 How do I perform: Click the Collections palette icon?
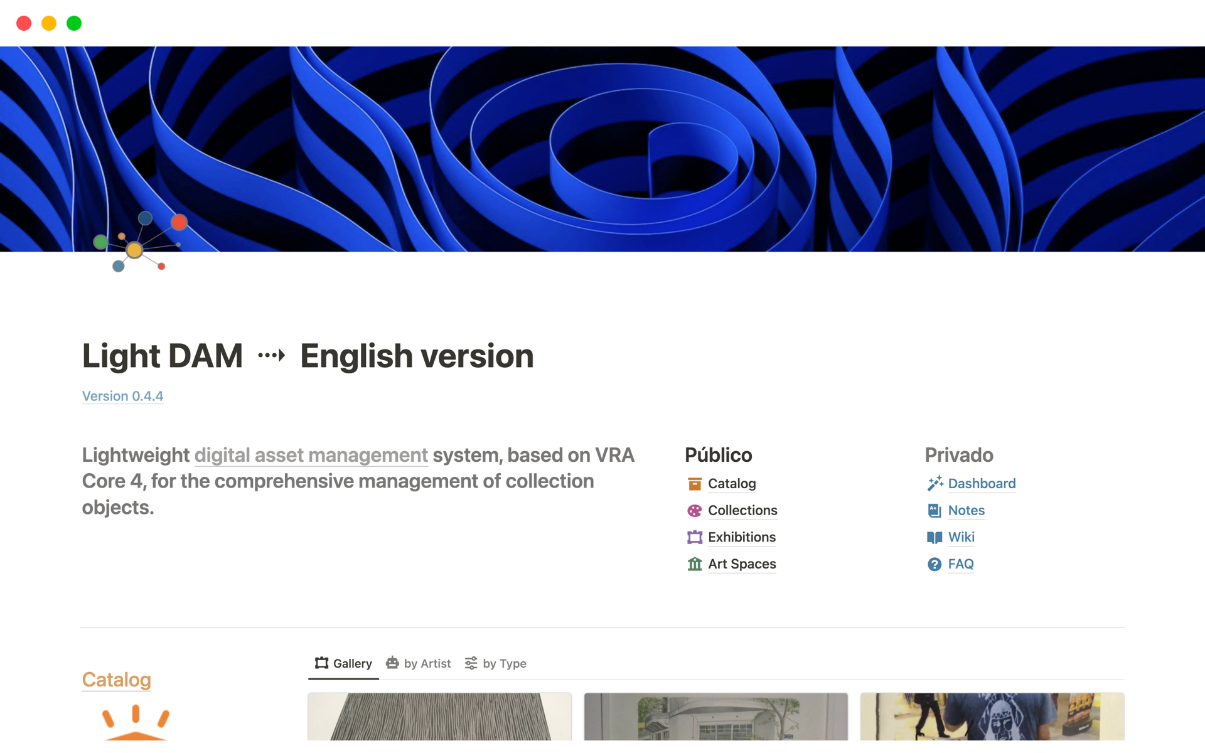pos(694,510)
